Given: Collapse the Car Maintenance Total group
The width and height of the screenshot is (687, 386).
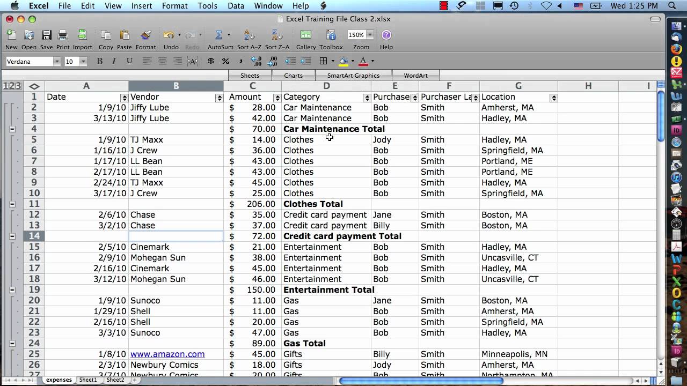Looking at the screenshot, I should [x=12, y=129].
